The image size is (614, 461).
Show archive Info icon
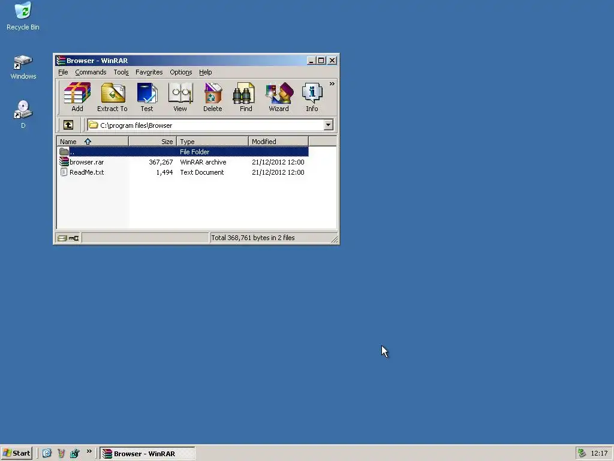312,97
